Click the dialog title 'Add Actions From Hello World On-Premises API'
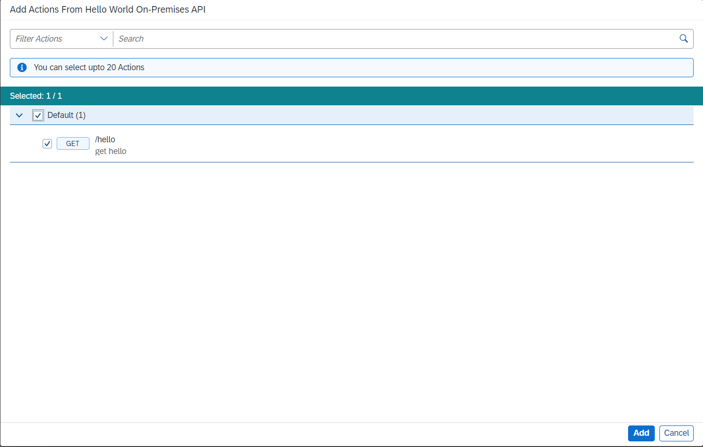 click(107, 9)
